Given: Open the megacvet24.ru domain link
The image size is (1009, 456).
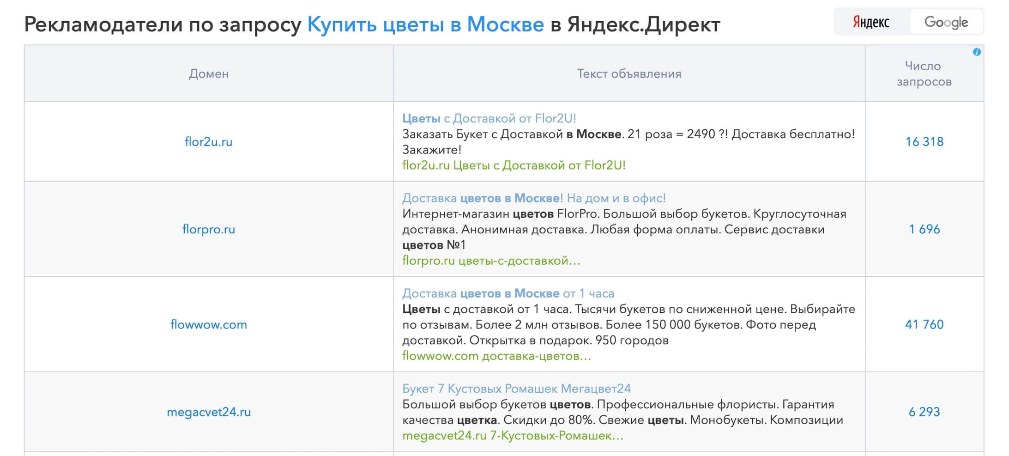Looking at the screenshot, I should (x=209, y=412).
